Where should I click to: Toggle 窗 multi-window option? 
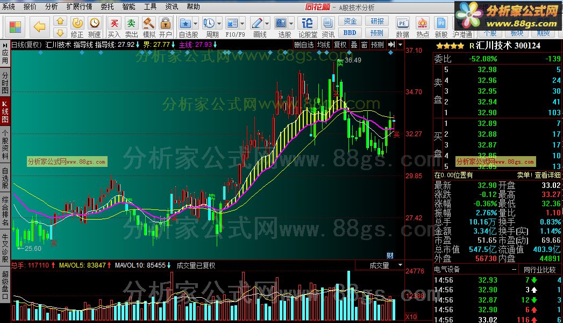[364, 45]
